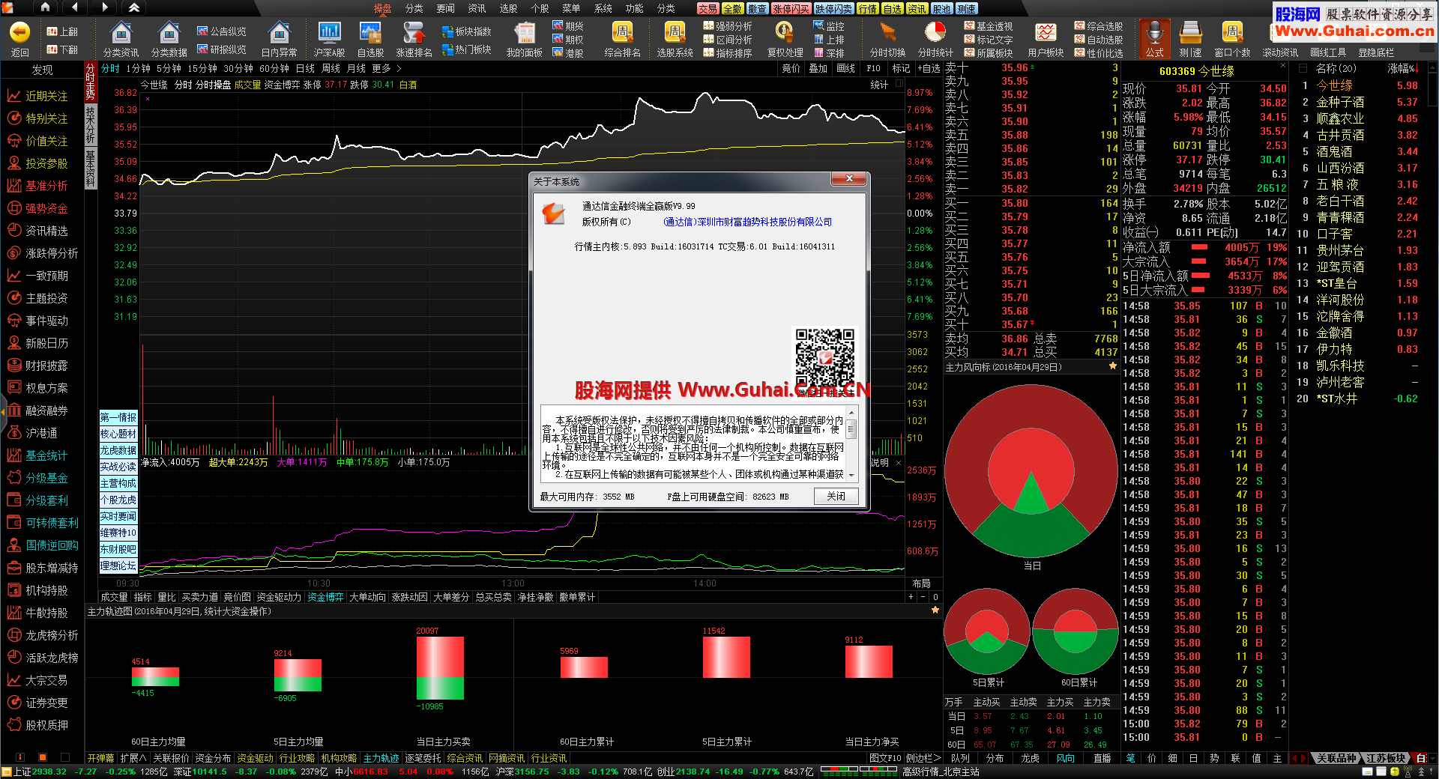Viewport: 1439px width, 779px height.
Task: Collapse the toolbar with the double chevron icon
Action: tap(134, 7)
